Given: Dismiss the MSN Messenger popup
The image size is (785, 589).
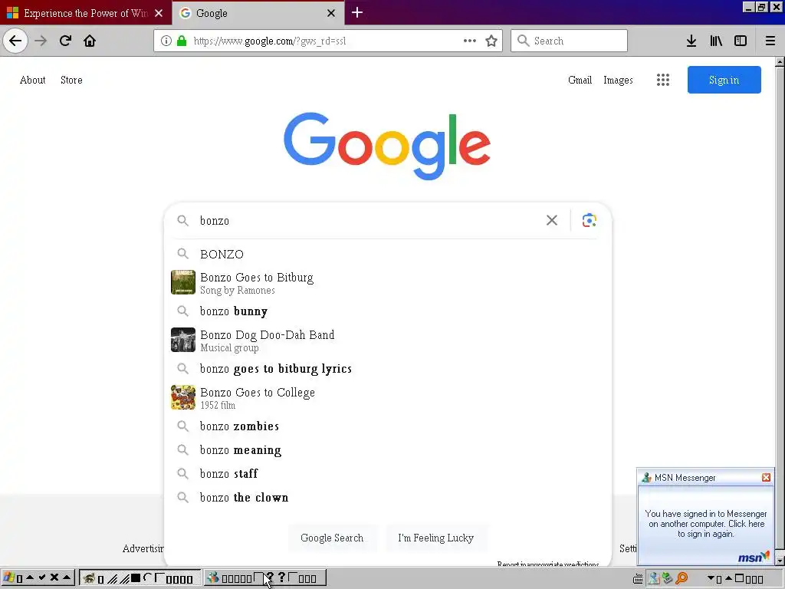Looking at the screenshot, I should pos(766,477).
